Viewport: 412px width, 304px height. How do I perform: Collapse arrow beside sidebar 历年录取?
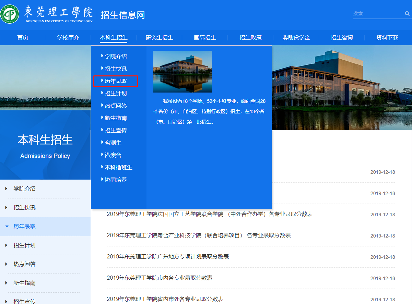point(7,226)
